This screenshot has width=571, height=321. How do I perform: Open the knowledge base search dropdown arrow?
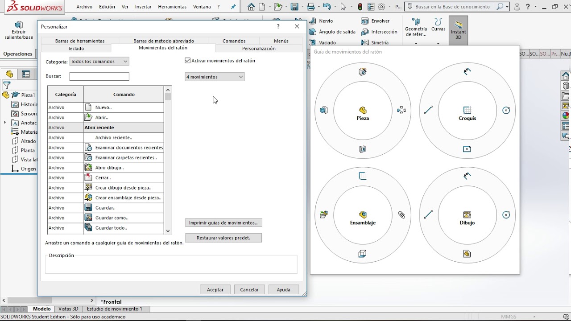coord(507,7)
